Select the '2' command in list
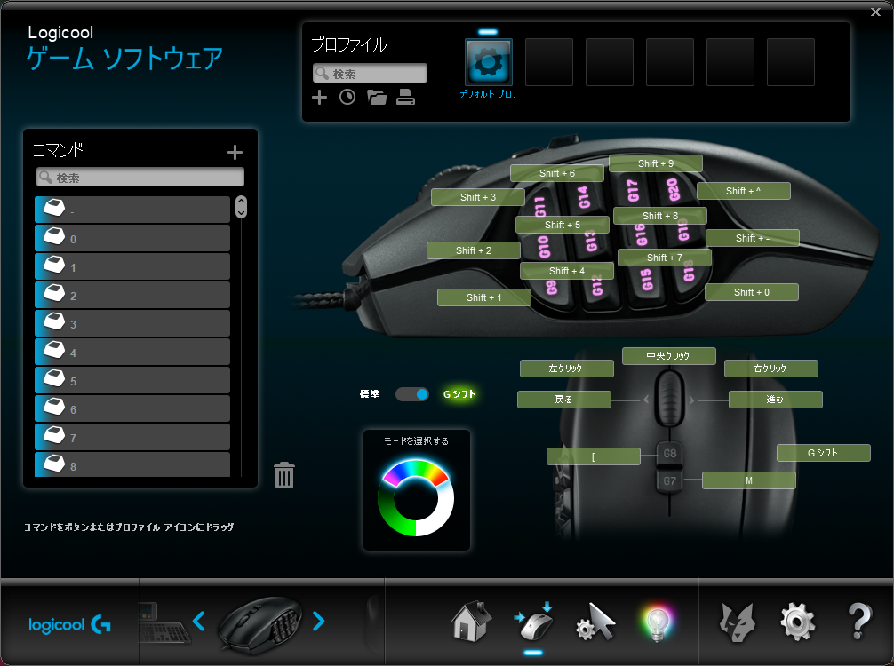Image resolution: width=894 pixels, height=666 pixels. coord(132,295)
